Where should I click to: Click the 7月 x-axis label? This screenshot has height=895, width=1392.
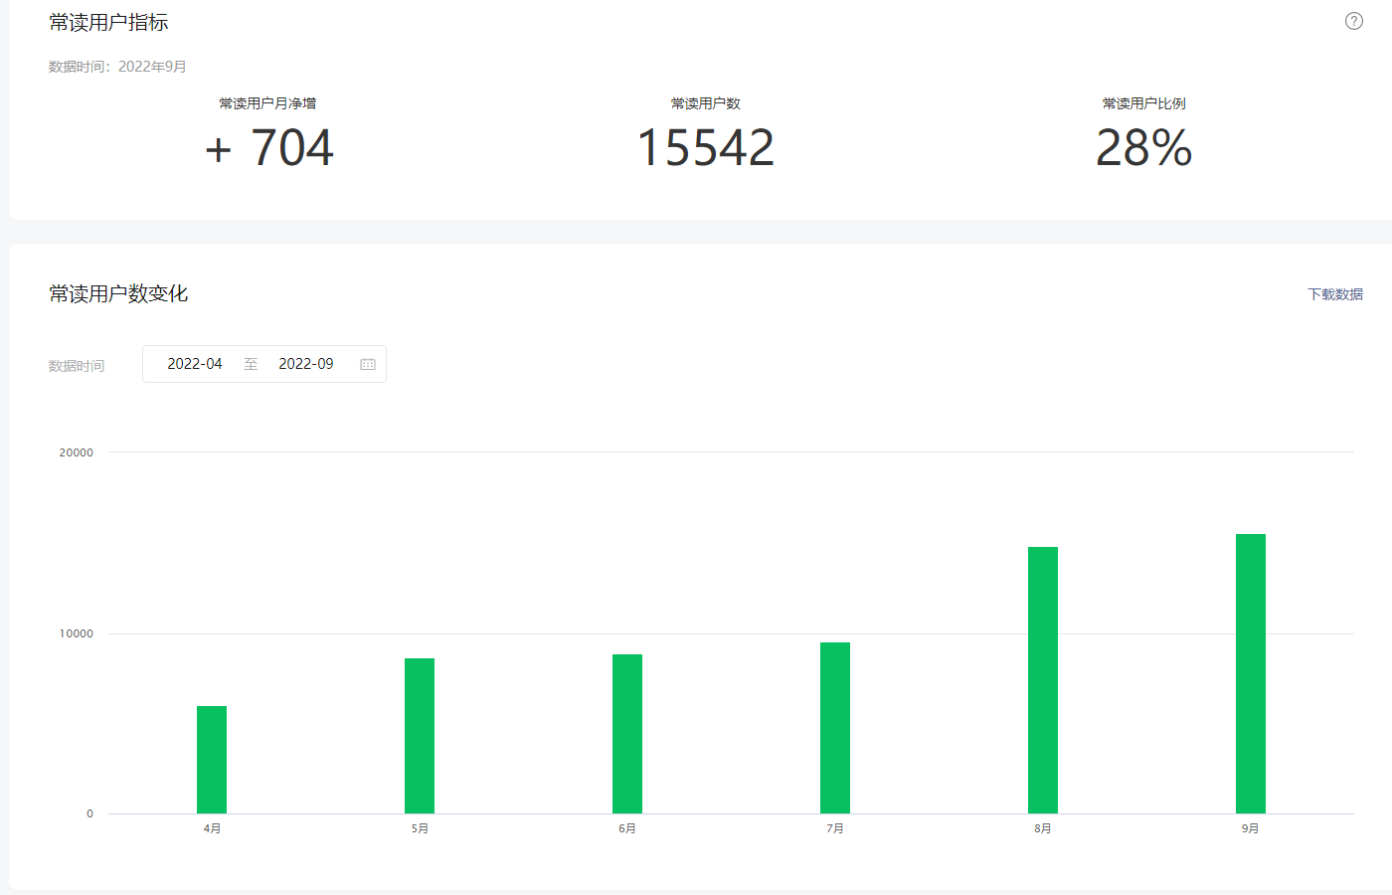[x=835, y=828]
